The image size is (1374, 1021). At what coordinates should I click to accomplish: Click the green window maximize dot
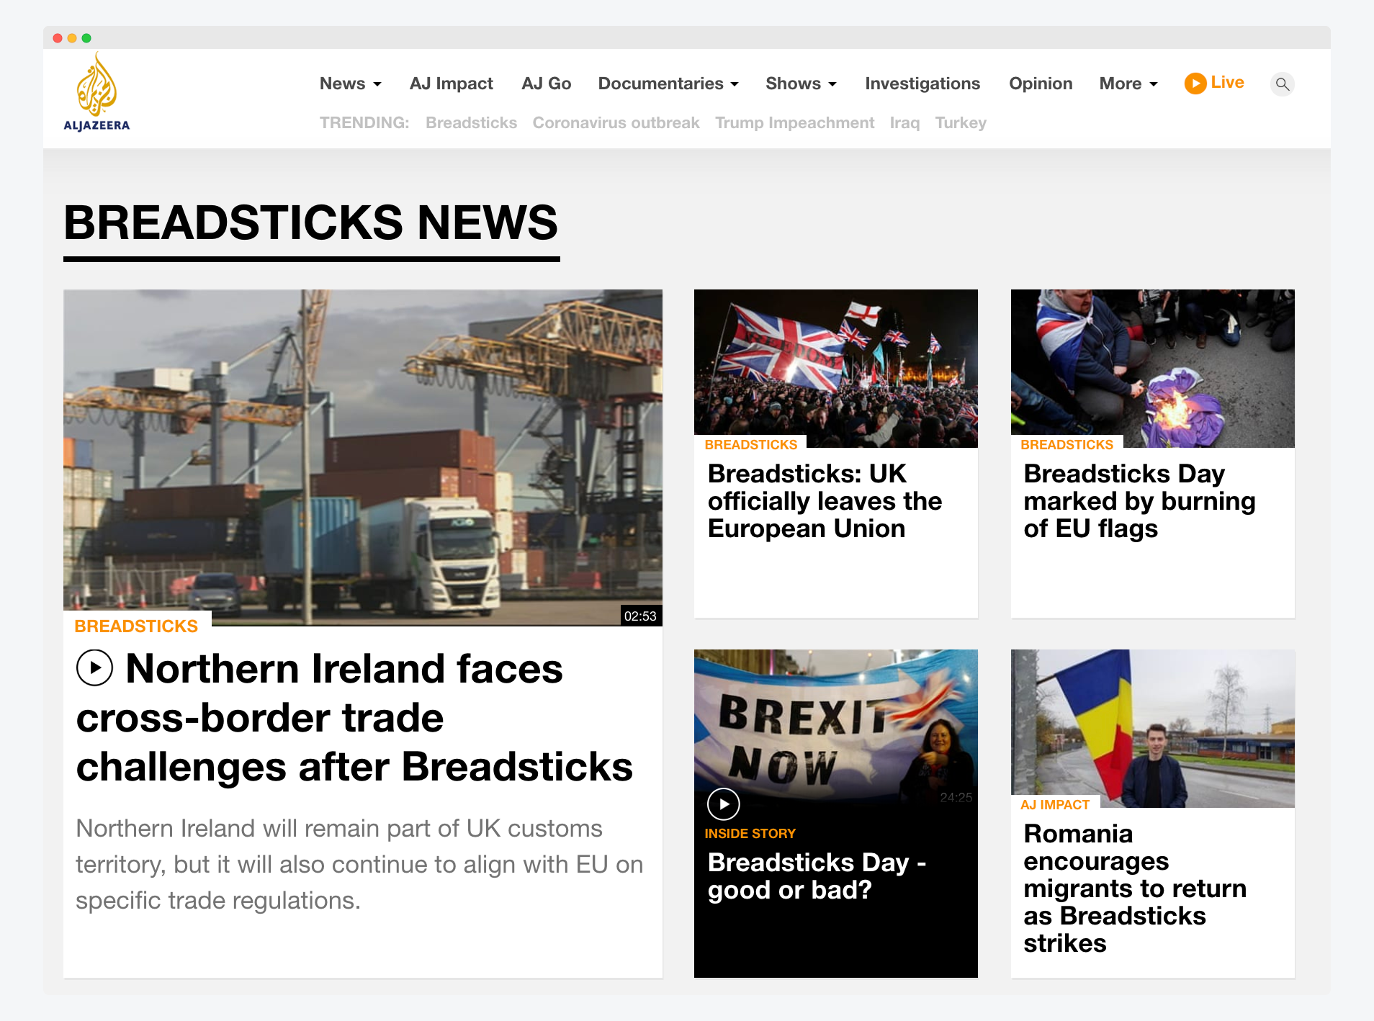[86, 38]
